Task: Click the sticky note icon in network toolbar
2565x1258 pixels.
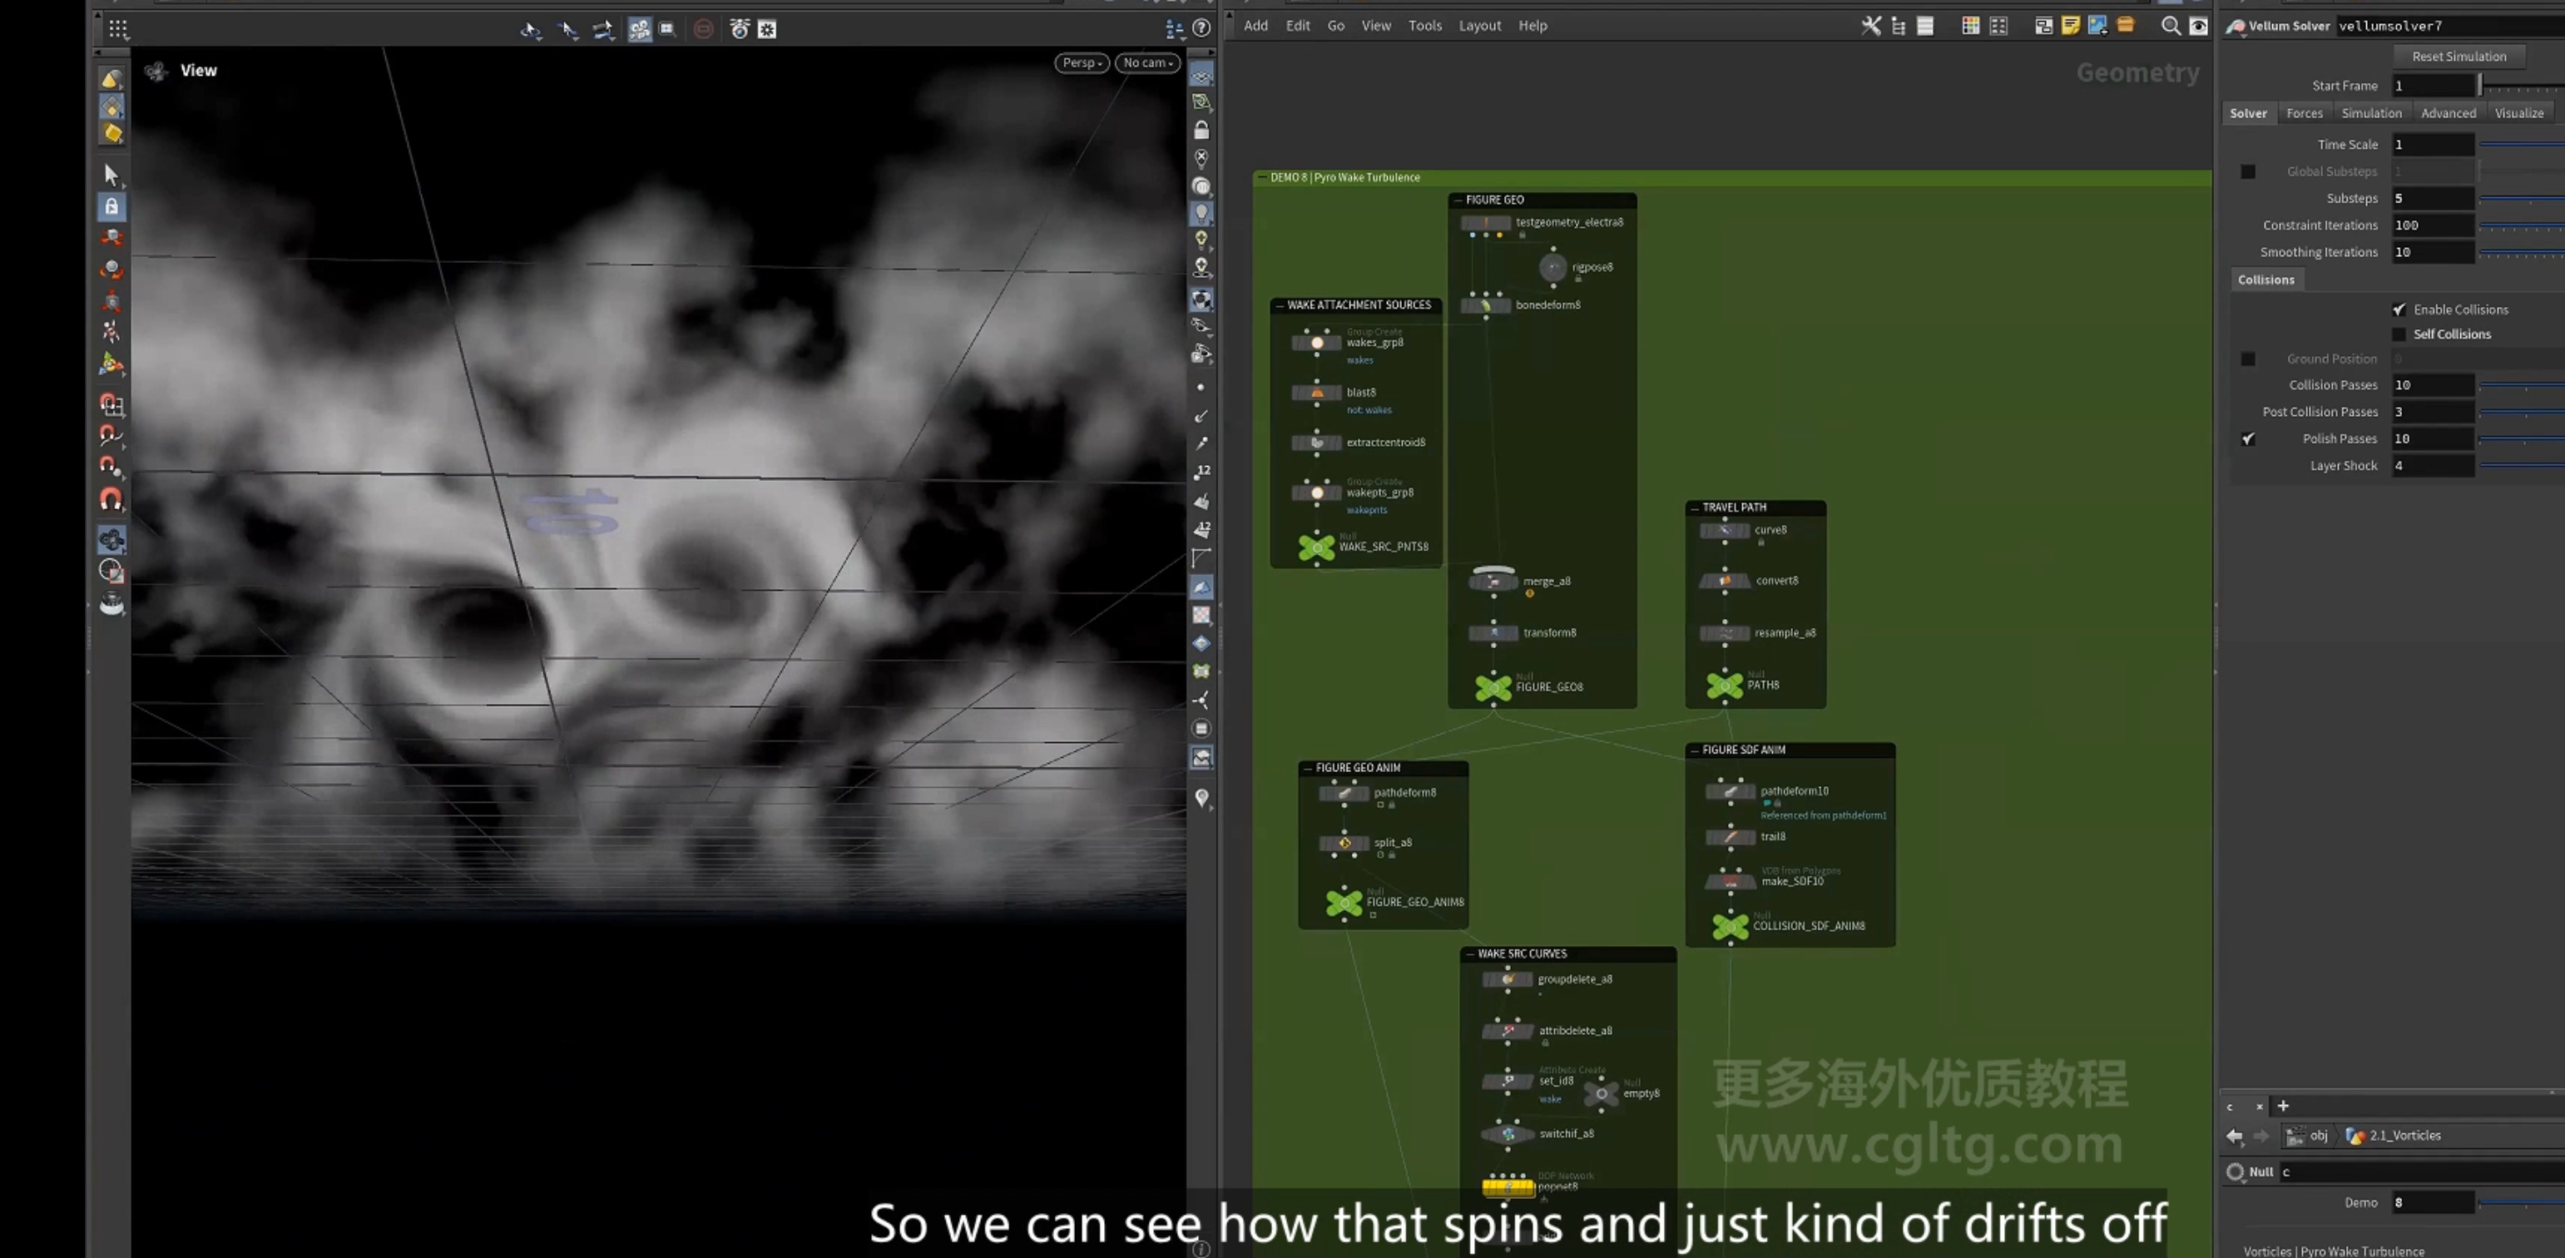Action: 2070,26
